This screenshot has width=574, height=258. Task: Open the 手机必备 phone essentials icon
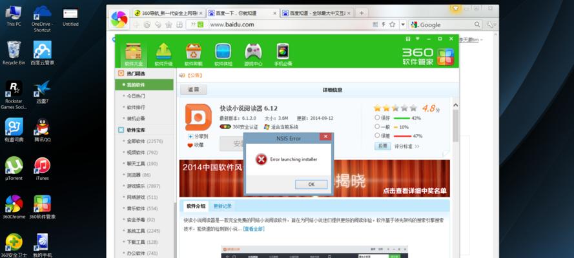tap(283, 55)
